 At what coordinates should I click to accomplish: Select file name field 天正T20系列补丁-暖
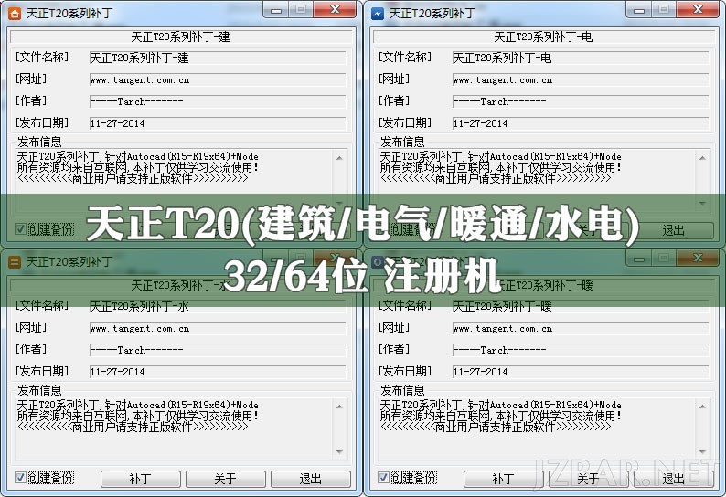coord(581,306)
